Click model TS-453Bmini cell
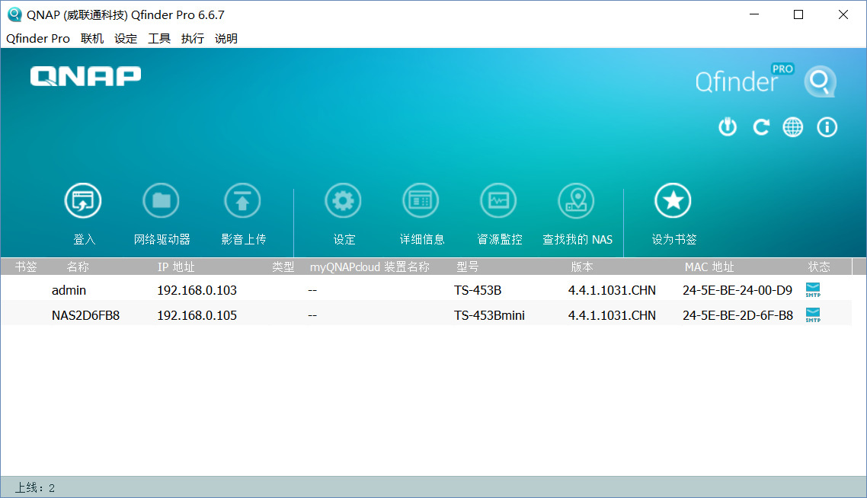 pos(489,315)
